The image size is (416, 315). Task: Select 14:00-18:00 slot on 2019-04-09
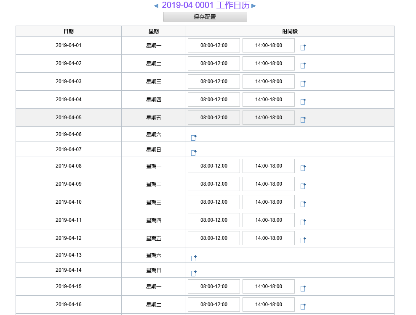[269, 184]
